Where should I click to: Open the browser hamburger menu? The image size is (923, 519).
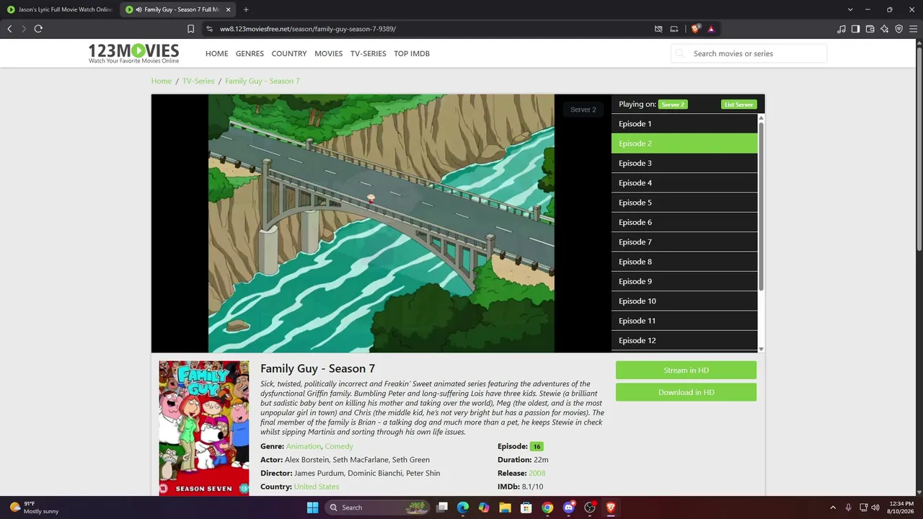coord(913,29)
